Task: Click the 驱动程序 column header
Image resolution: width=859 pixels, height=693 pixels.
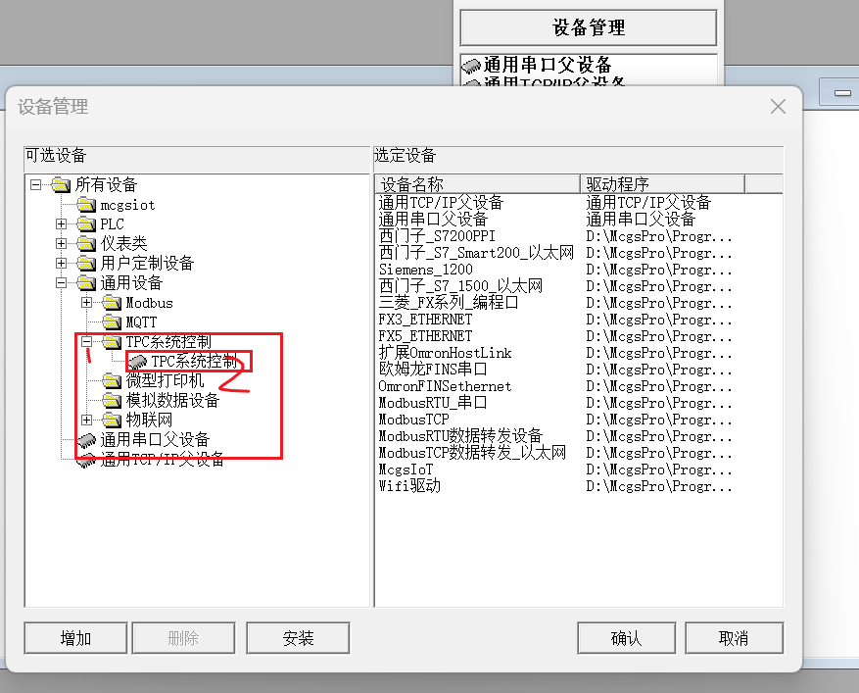Action: [662, 184]
